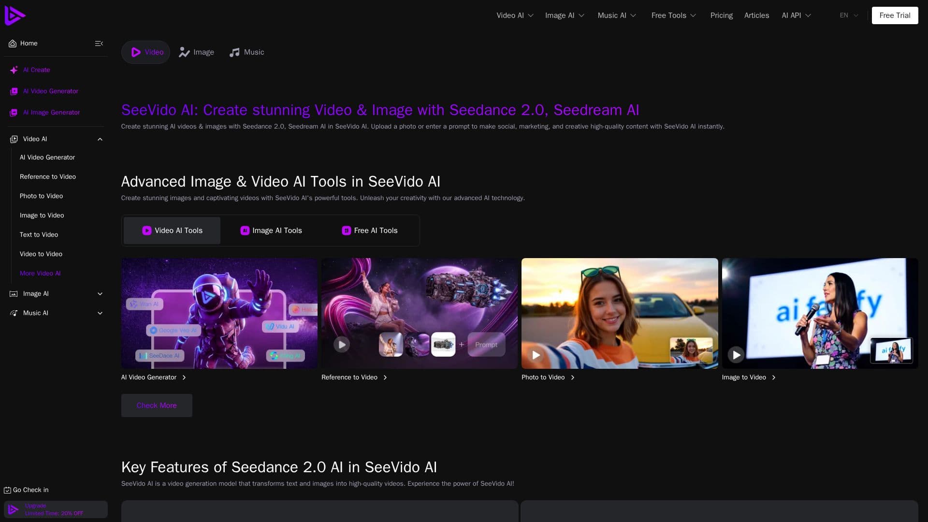Go to Articles page

pyautogui.click(x=756, y=15)
